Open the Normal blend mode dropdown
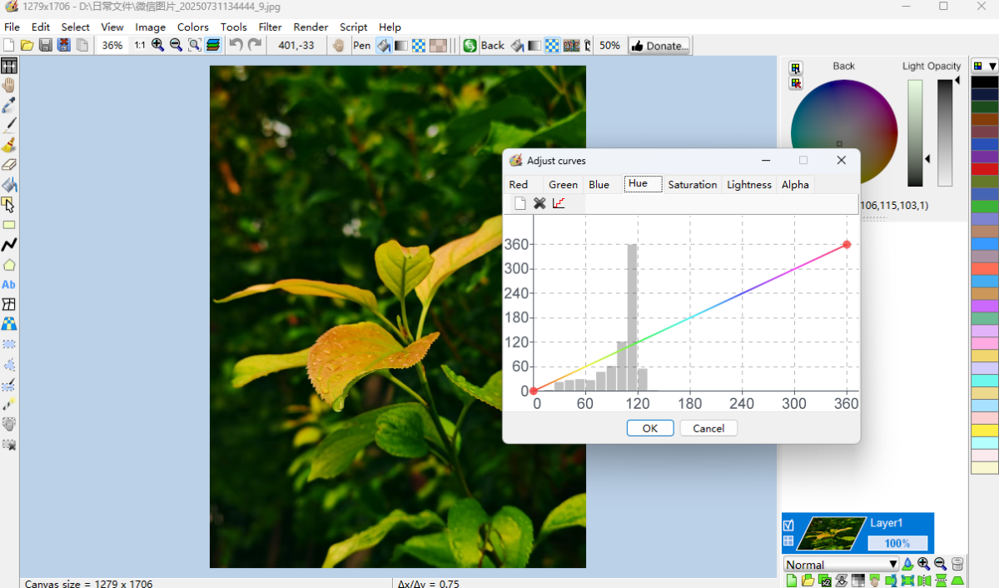Image resolution: width=999 pixels, height=588 pixels. pyautogui.click(x=842, y=564)
